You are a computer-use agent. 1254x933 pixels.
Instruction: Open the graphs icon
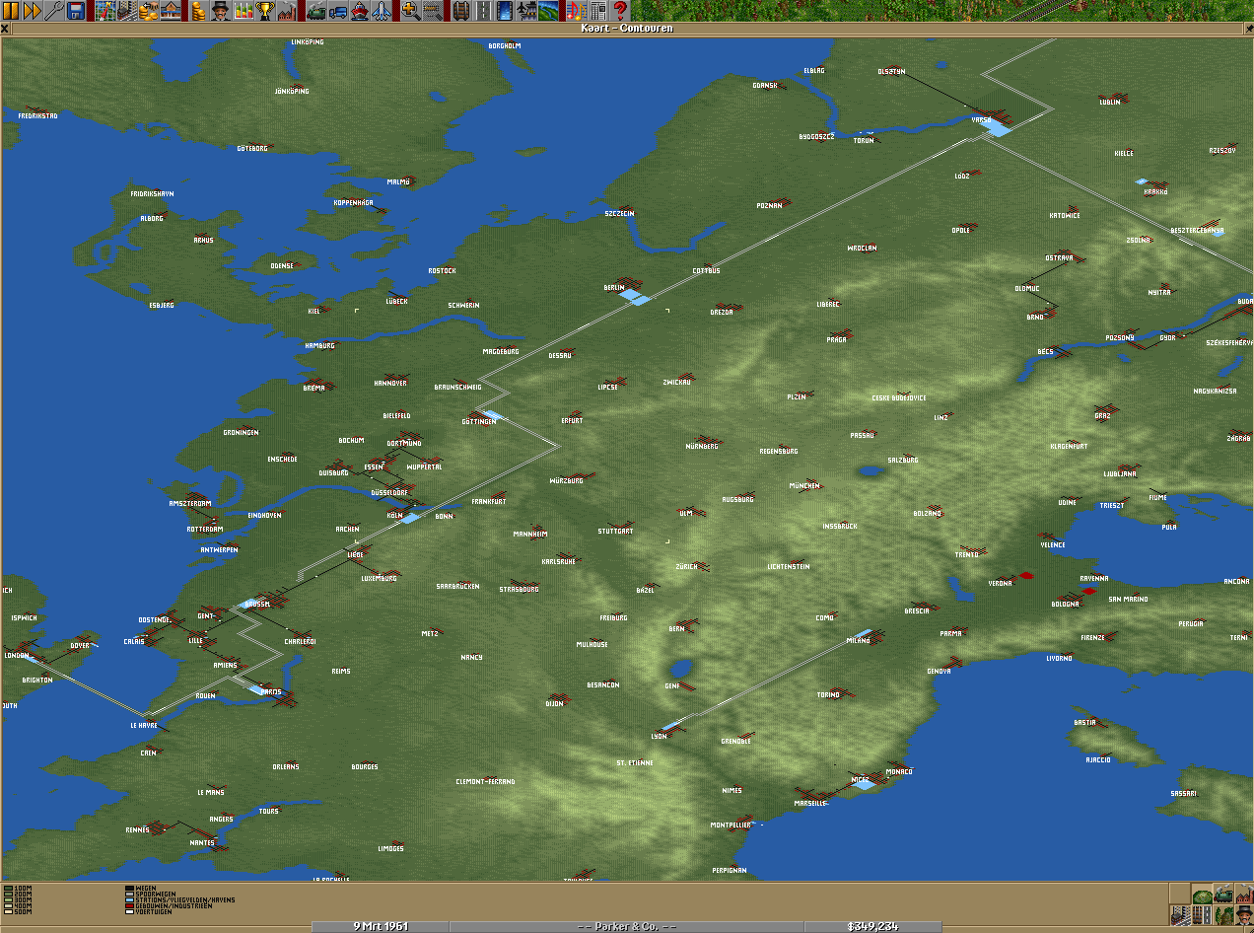pos(244,12)
